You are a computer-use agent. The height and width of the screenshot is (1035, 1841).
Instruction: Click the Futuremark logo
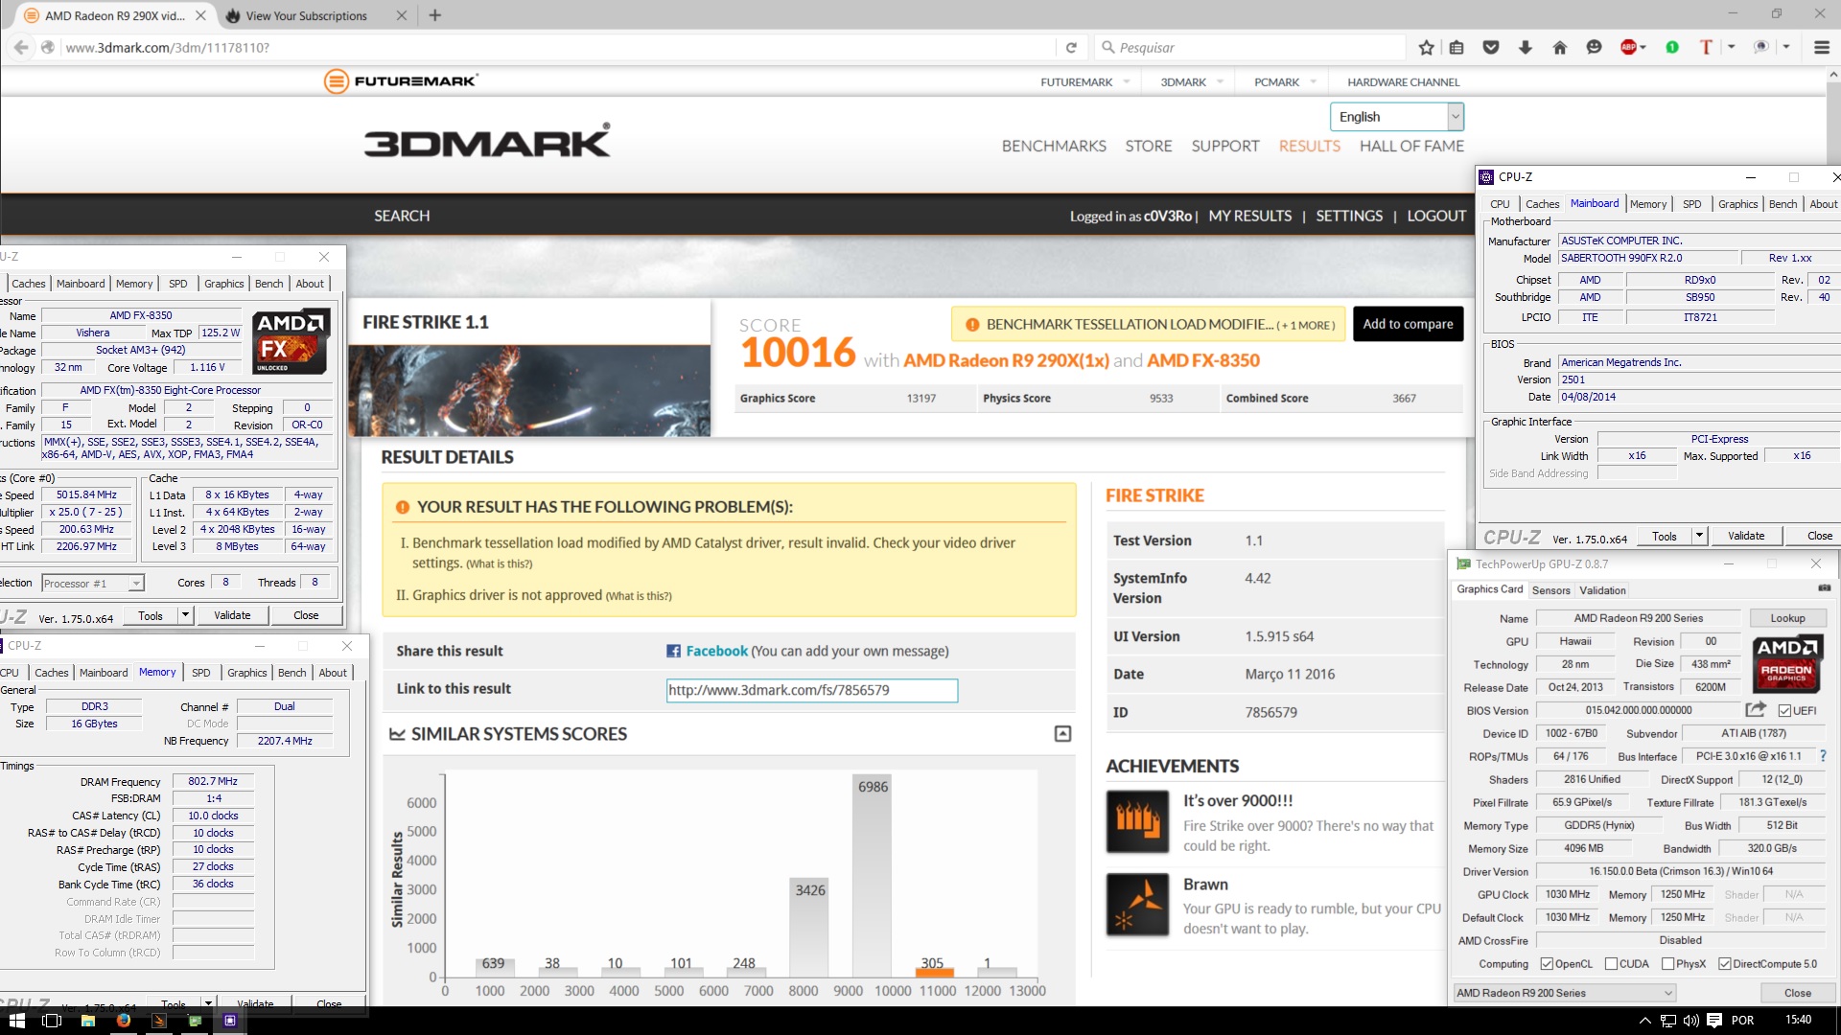tap(401, 81)
